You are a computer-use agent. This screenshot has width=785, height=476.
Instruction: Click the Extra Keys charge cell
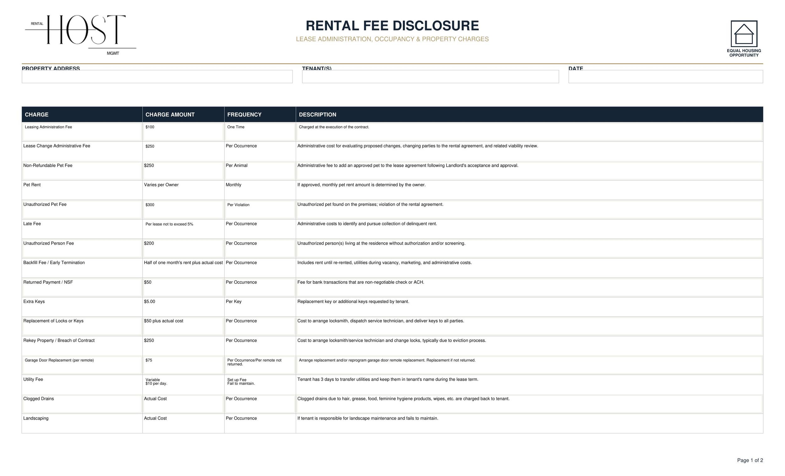(82, 307)
